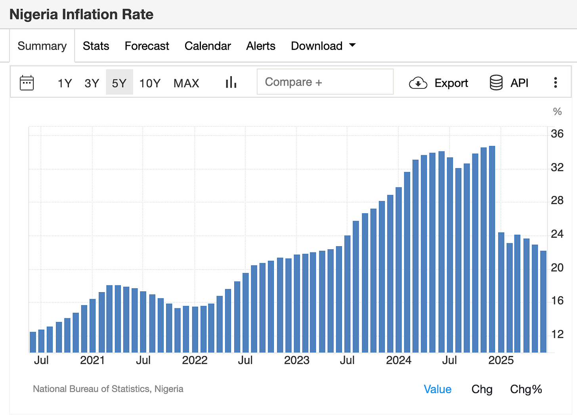Viewport: 577px width, 415px height.
Task: Click the API database stack icon
Action: click(x=496, y=82)
